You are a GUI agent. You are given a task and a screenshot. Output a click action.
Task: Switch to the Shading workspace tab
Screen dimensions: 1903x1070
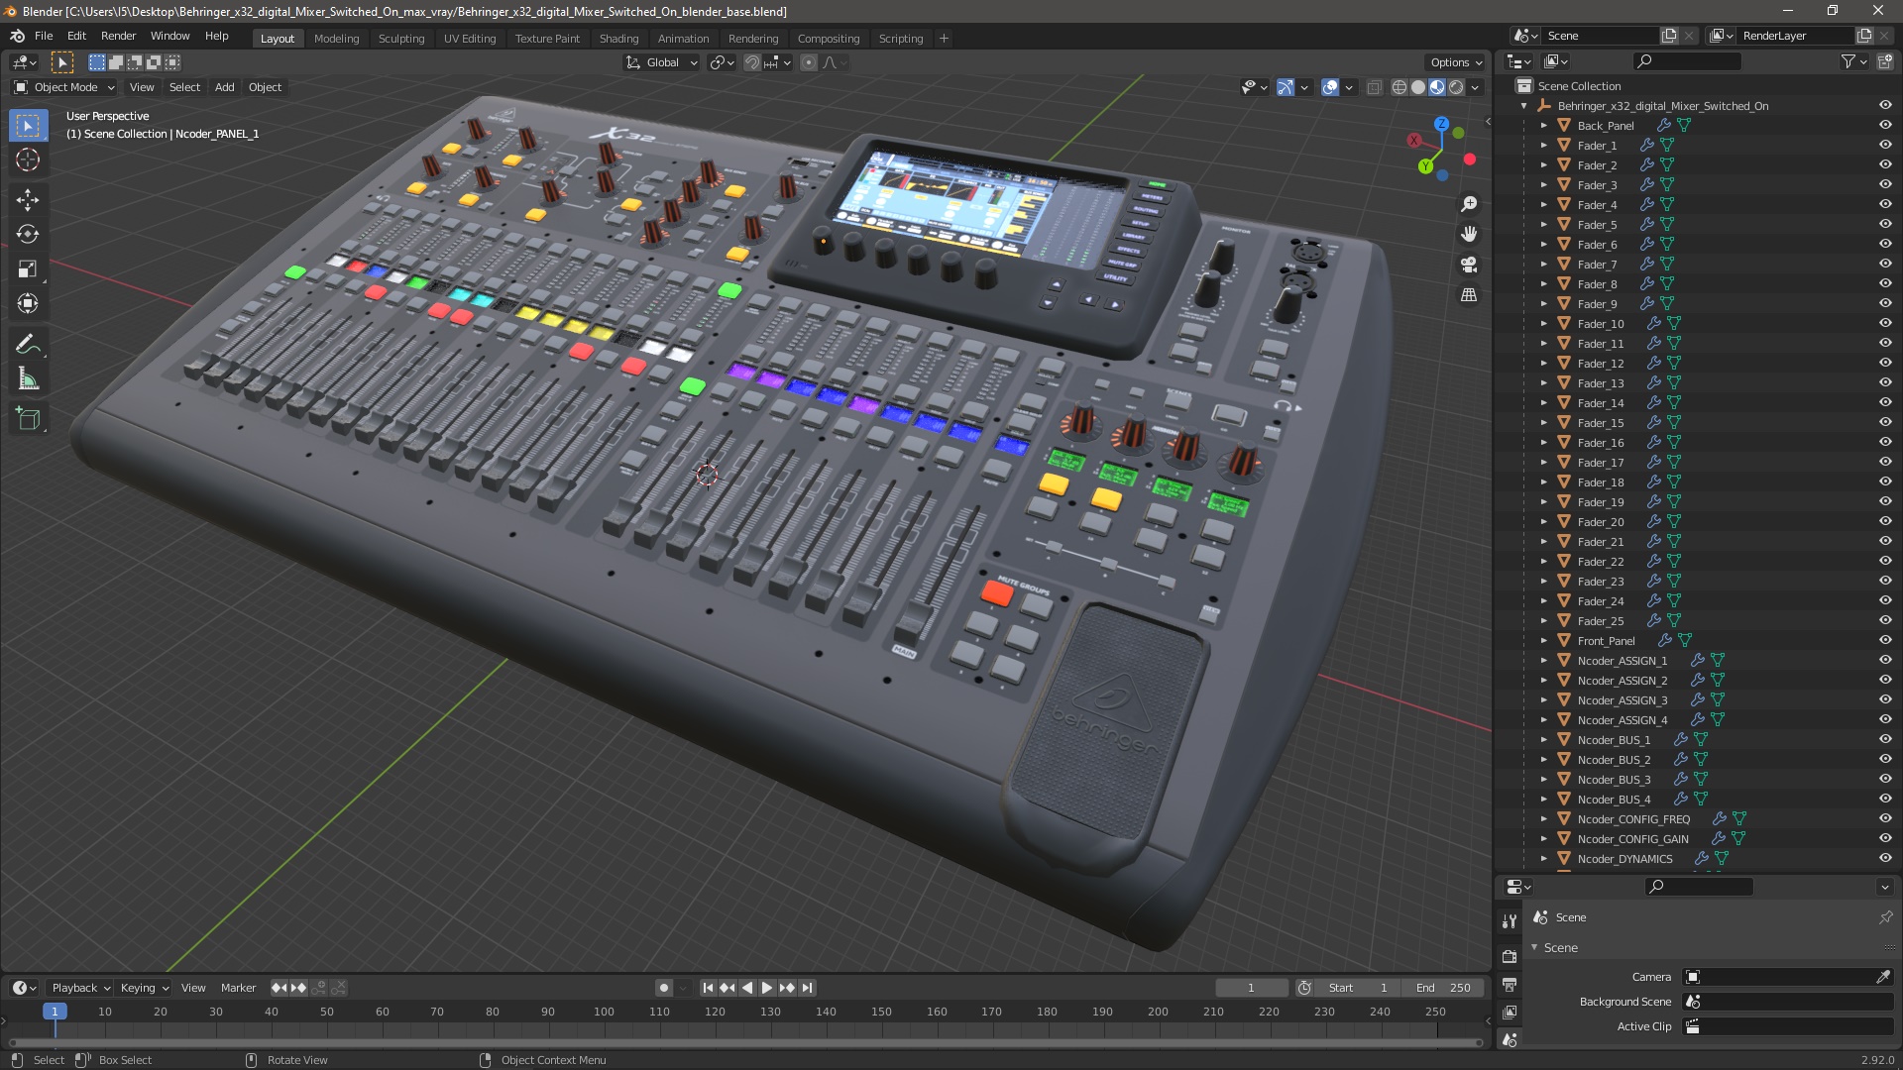click(x=618, y=39)
